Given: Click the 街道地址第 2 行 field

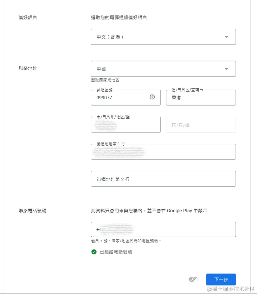Looking at the screenshot, I should (x=163, y=179).
